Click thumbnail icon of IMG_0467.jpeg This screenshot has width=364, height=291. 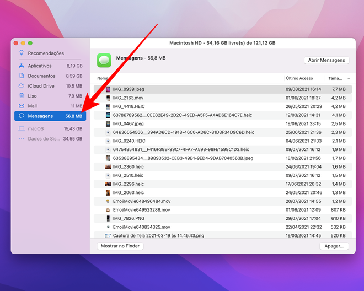point(108,123)
